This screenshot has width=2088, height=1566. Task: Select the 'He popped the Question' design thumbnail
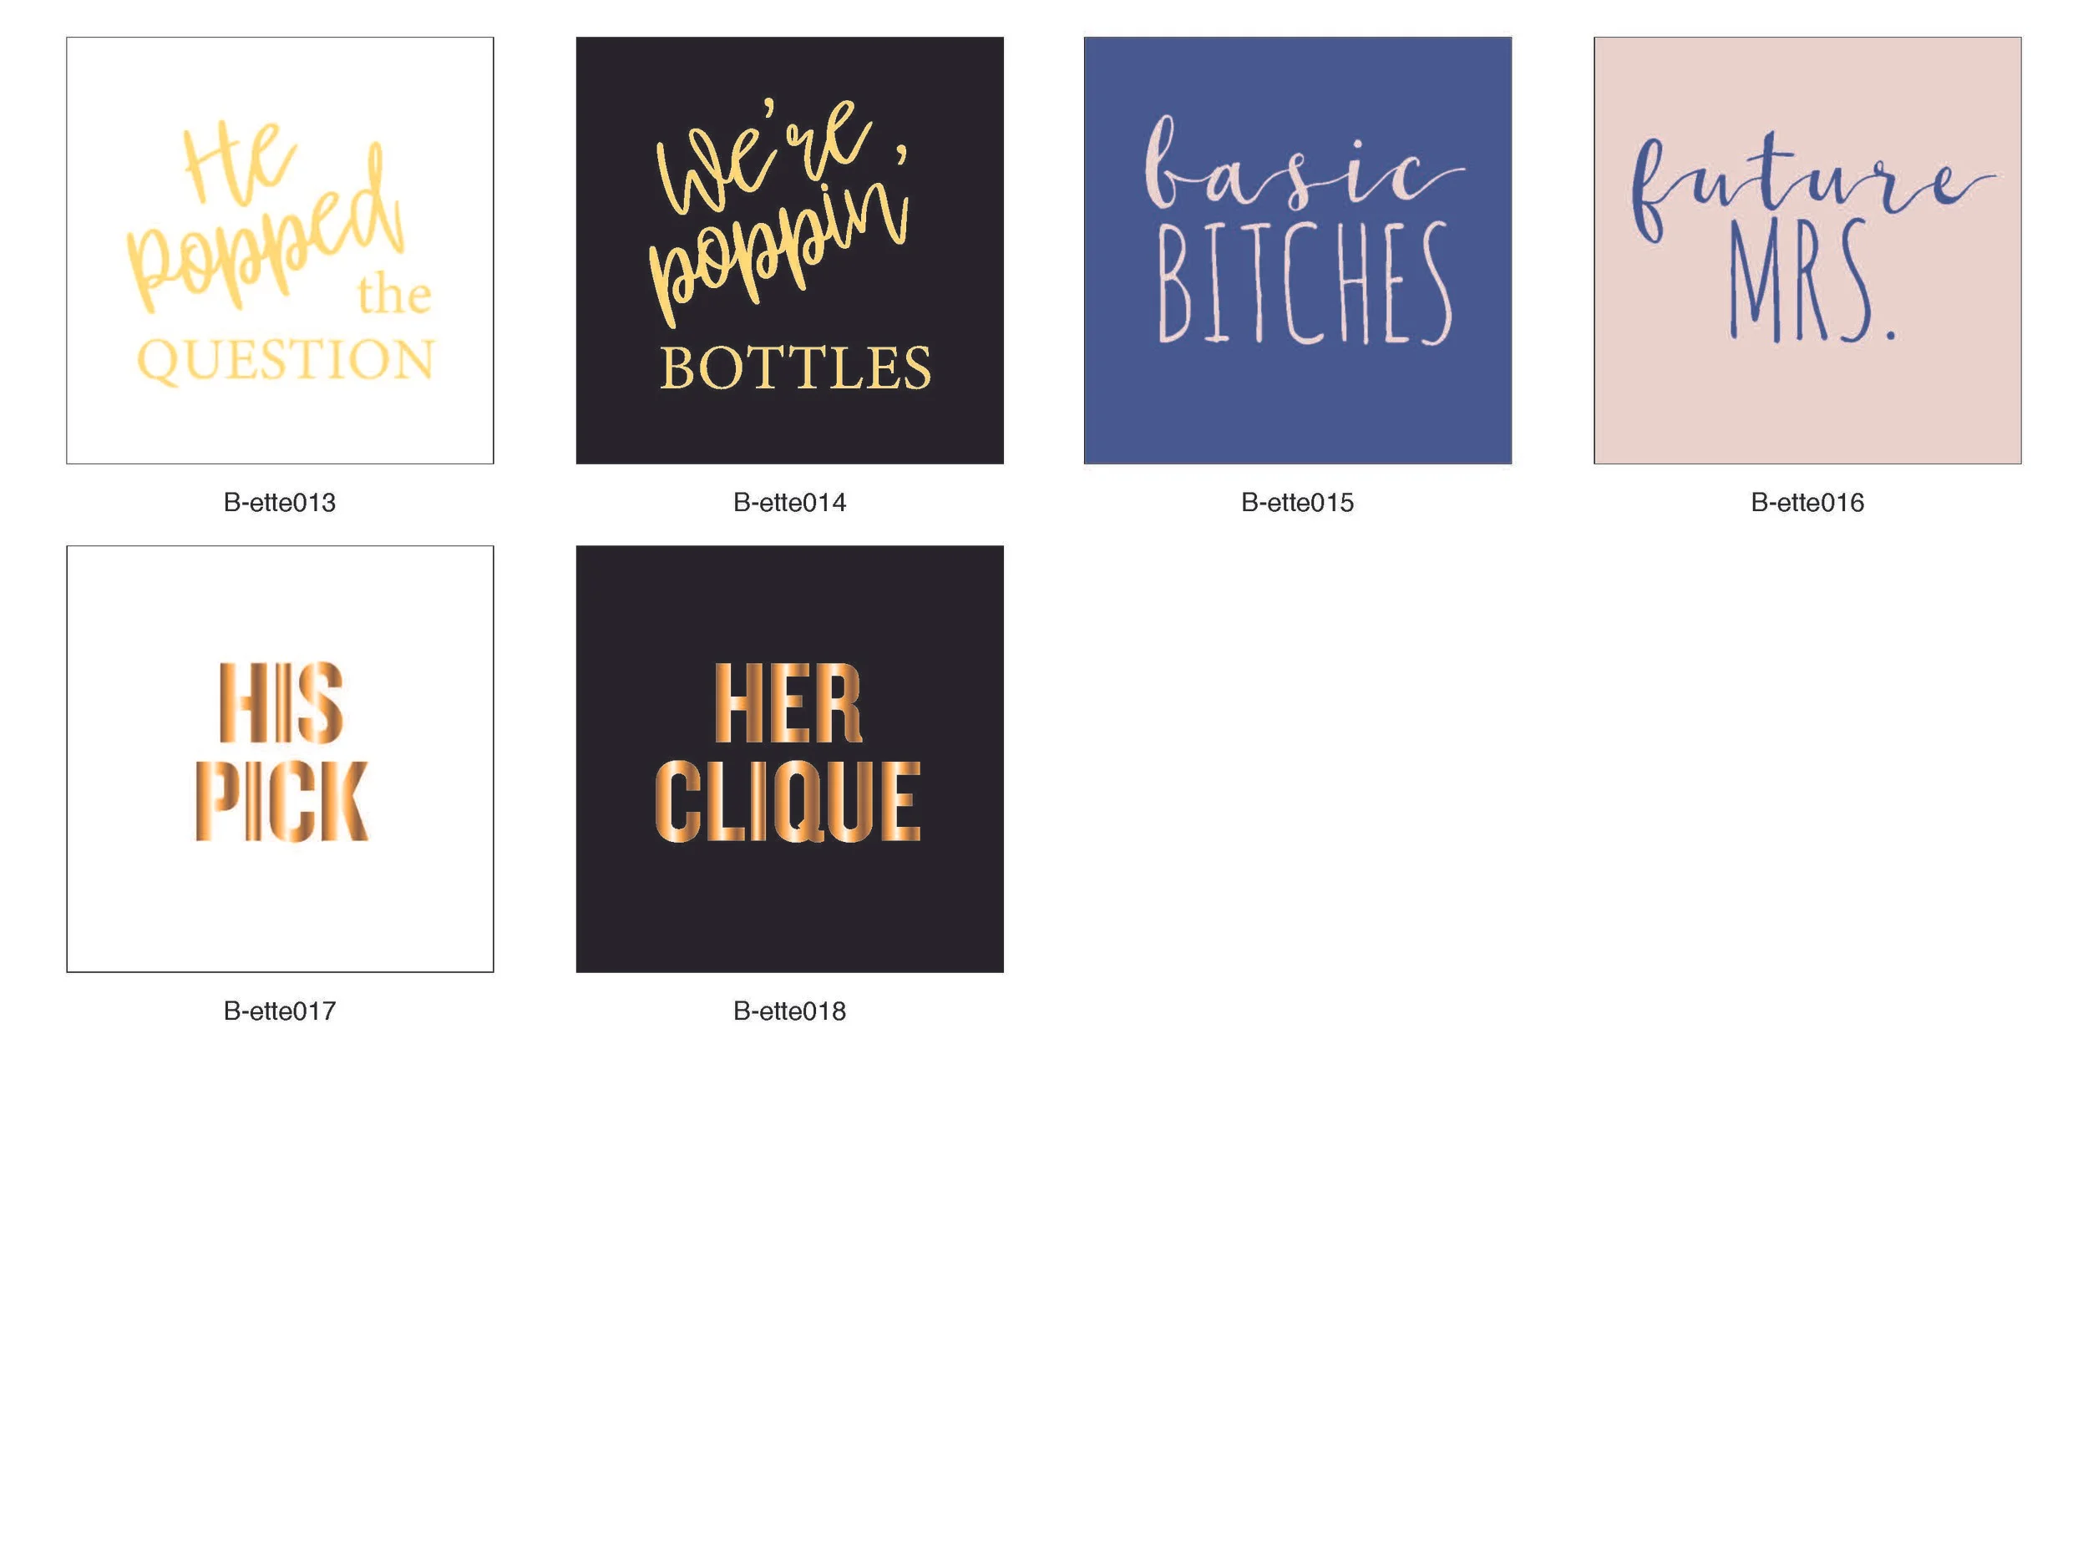click(x=280, y=251)
